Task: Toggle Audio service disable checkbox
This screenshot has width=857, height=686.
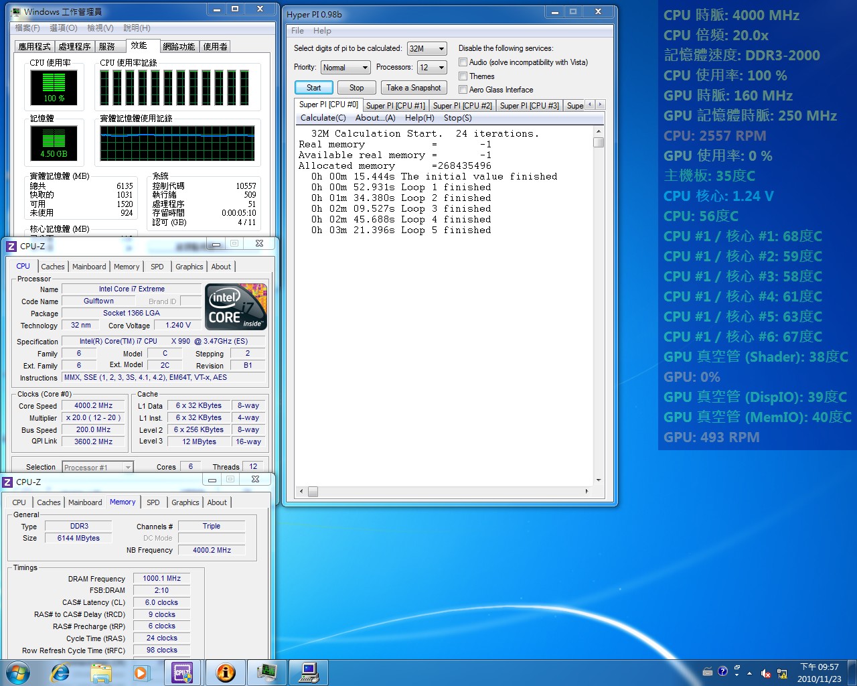Action: [463, 62]
